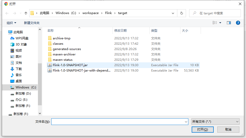This screenshot has width=246, height=138.
Task: Select maven-status folder icon
Action: 50,60
